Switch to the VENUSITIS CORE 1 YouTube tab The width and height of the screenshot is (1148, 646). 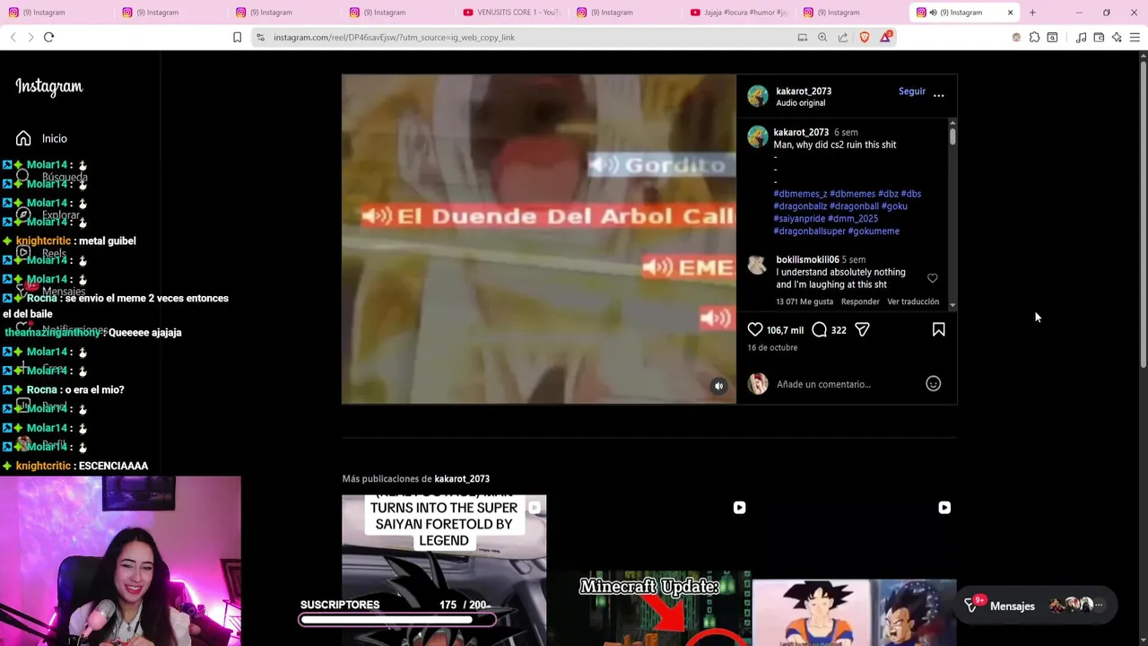(x=511, y=13)
